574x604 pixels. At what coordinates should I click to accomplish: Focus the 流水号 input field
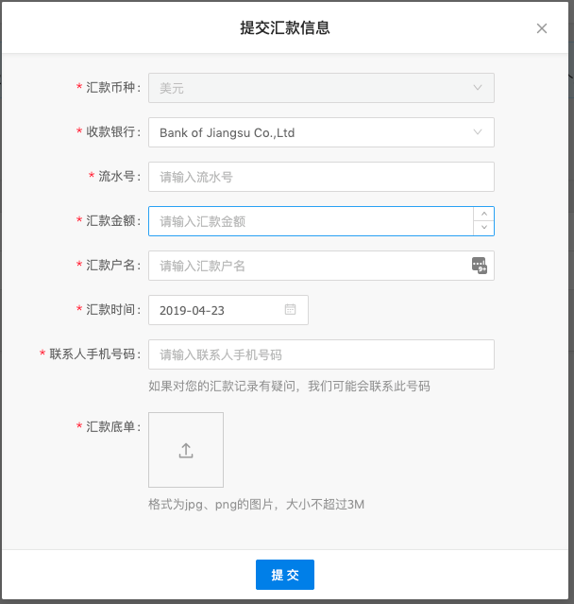[x=321, y=177]
